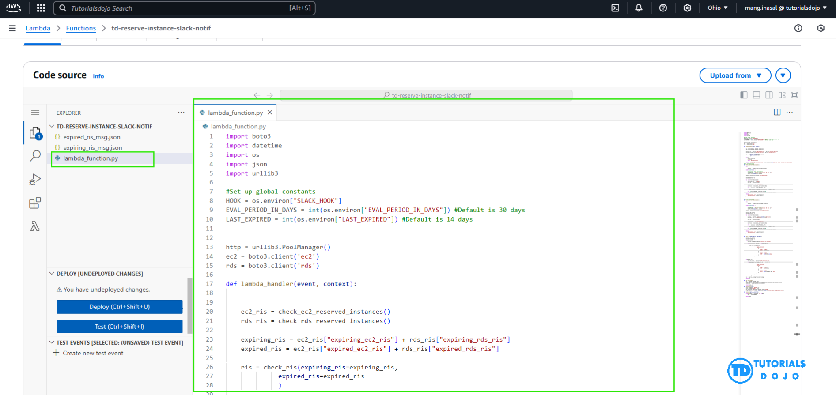Screen dimensions: 836x395
Task: Click the line 1 import boto3 statement
Action: (248, 136)
